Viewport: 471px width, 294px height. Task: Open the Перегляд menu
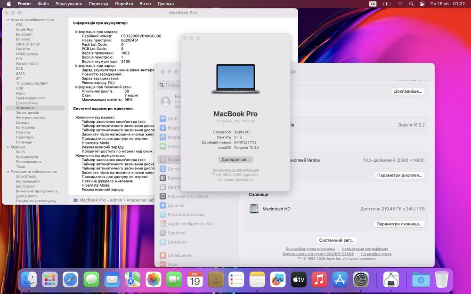(98, 4)
